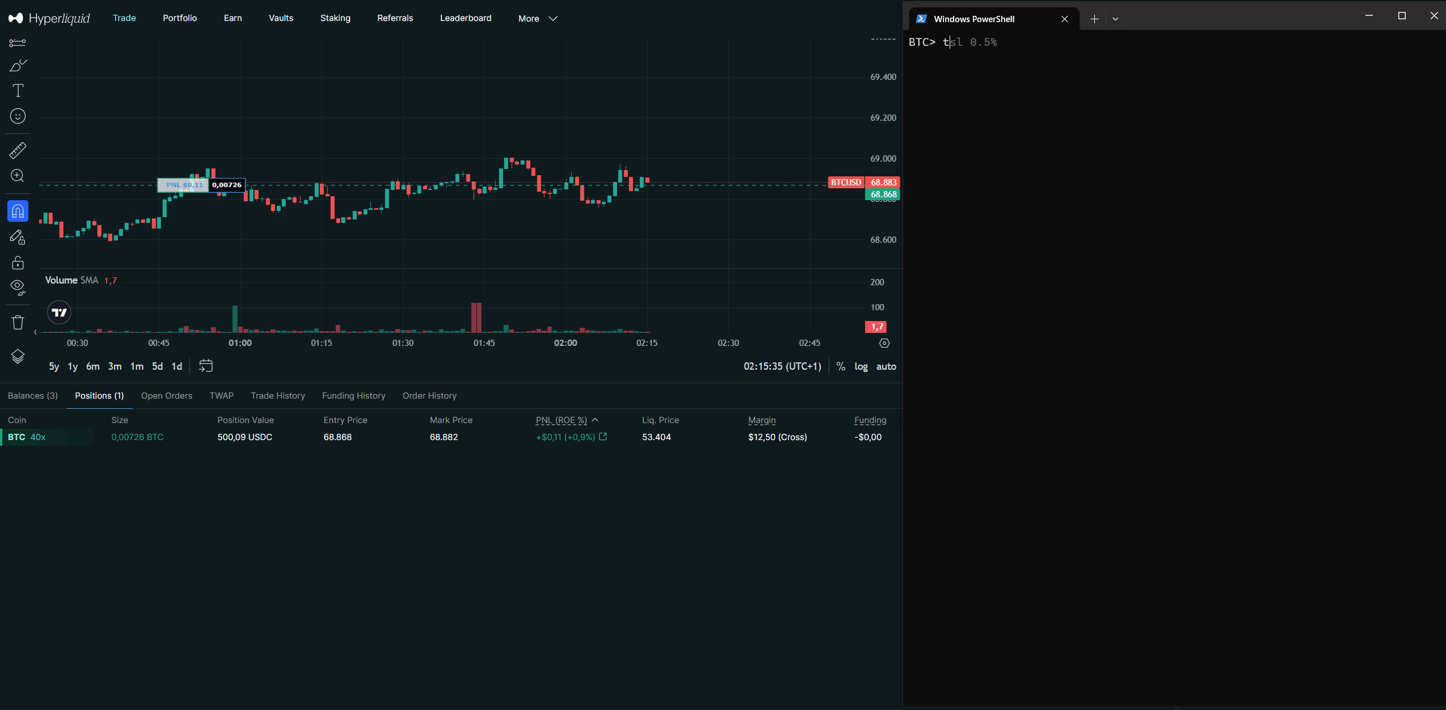Open the Emoji sticker tool
The width and height of the screenshot is (1446, 710).
pyautogui.click(x=17, y=116)
